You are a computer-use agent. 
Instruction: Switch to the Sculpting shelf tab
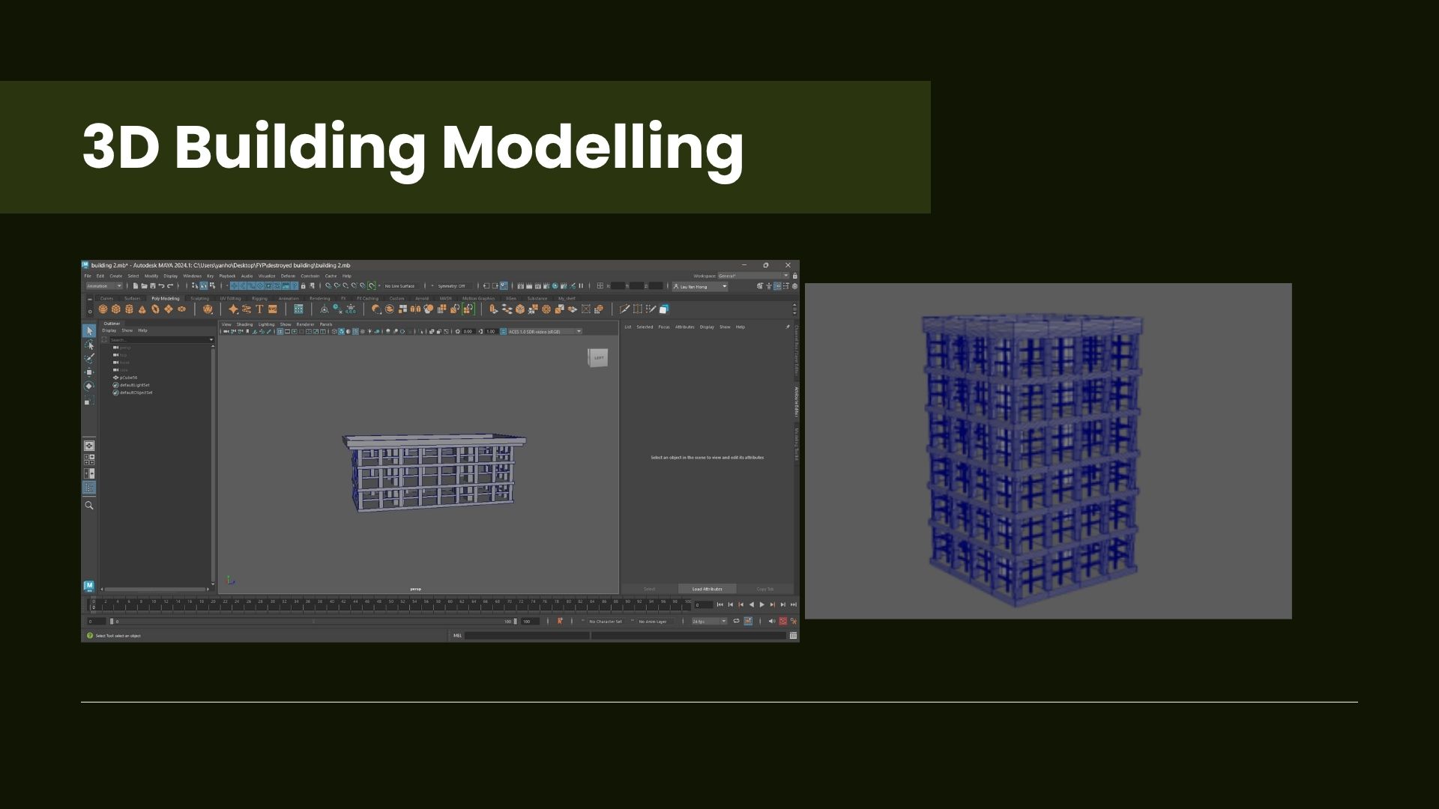pyautogui.click(x=200, y=298)
